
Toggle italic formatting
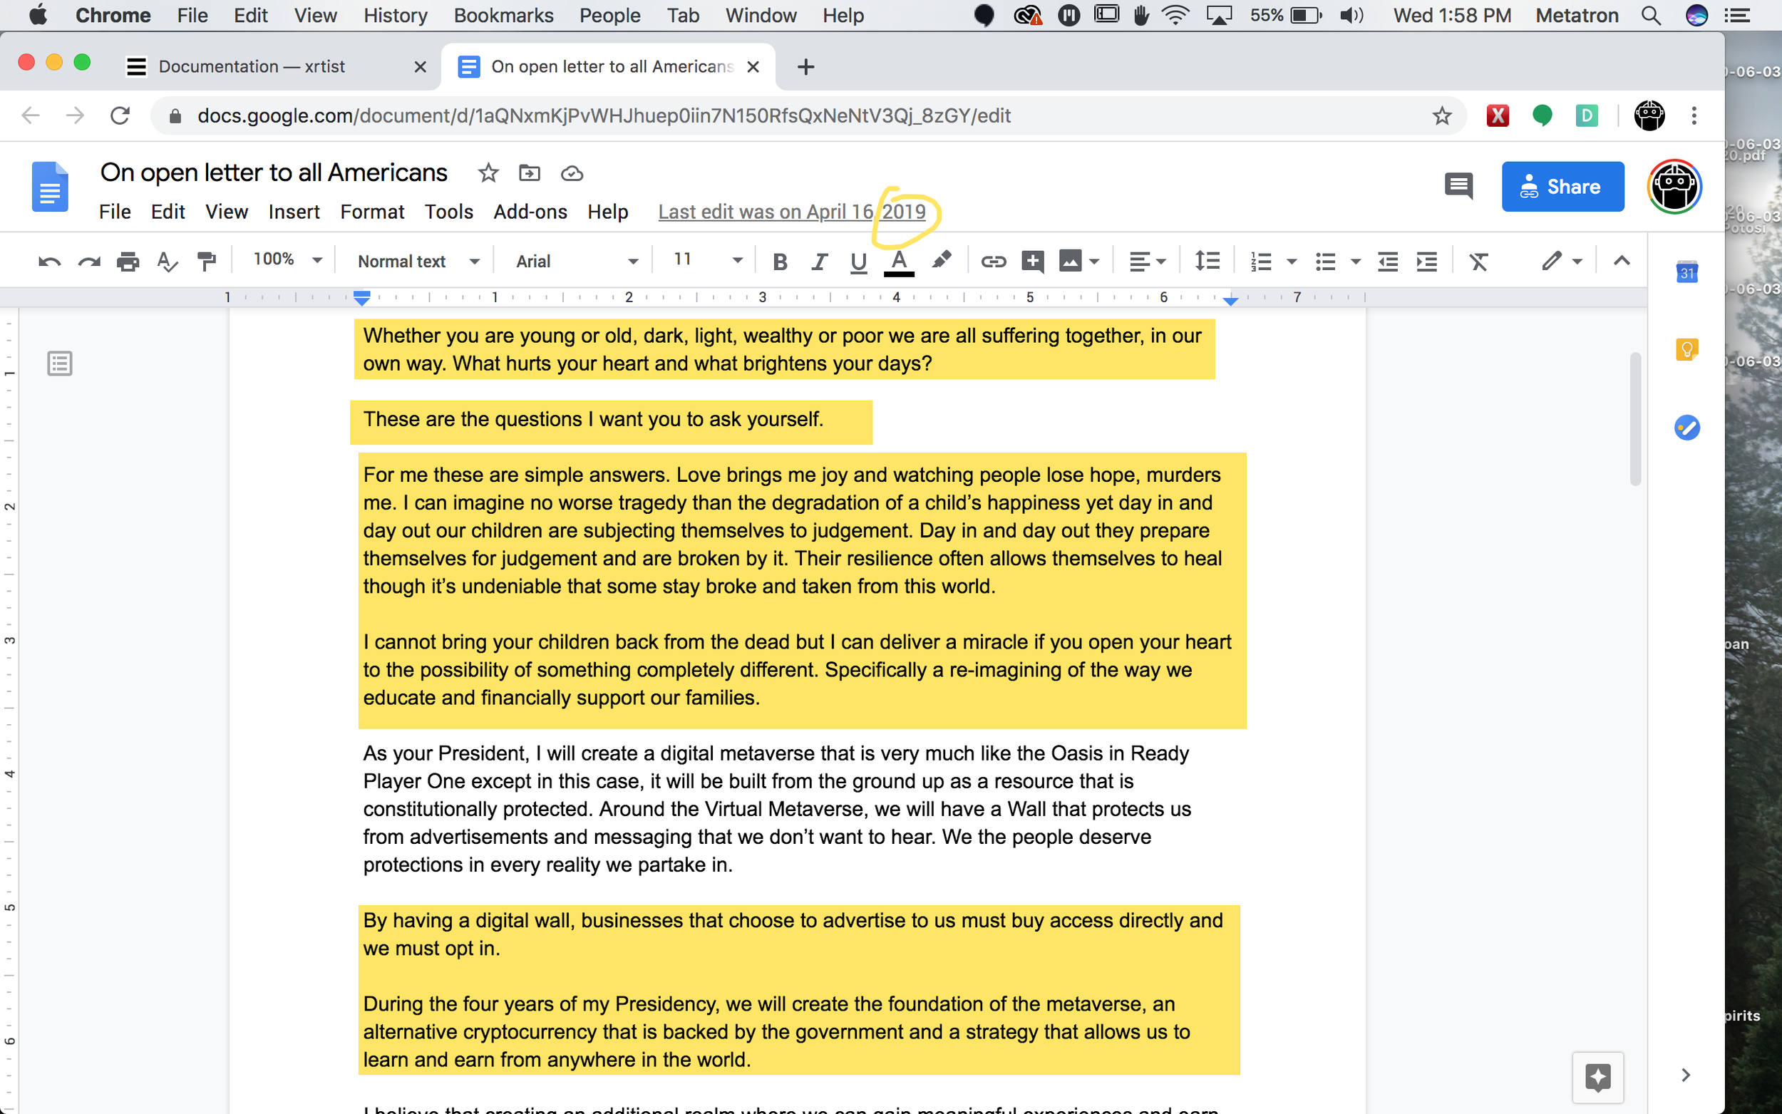(819, 262)
